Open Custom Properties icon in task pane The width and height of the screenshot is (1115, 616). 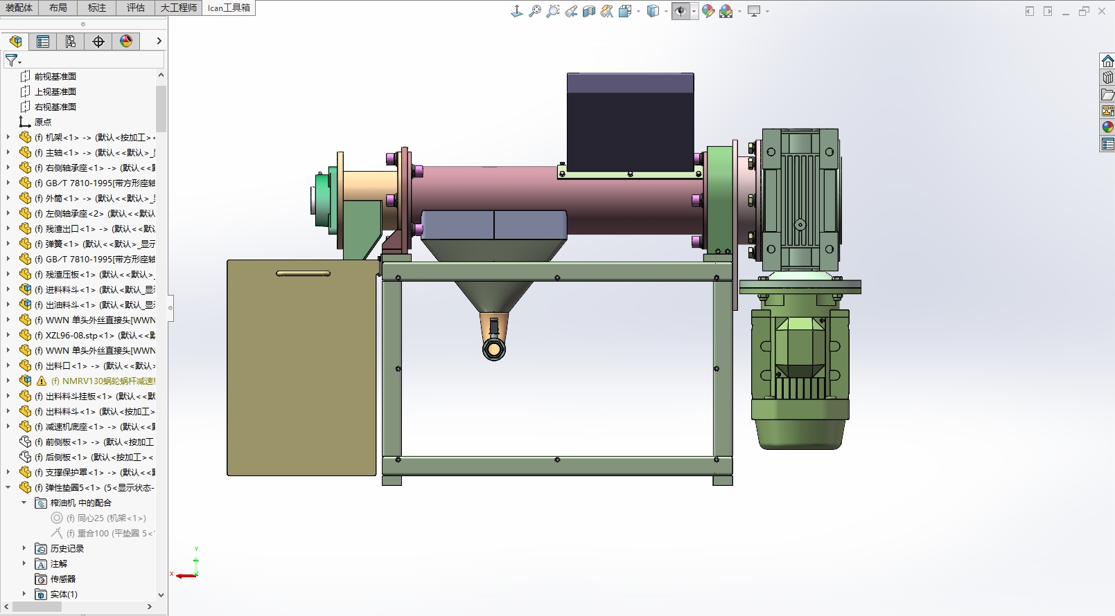(x=1107, y=144)
